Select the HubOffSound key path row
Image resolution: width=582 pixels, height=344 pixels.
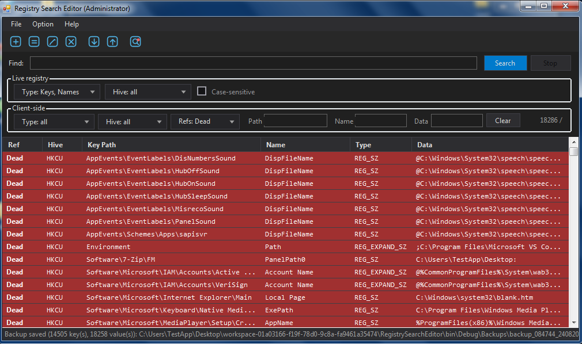(285, 171)
